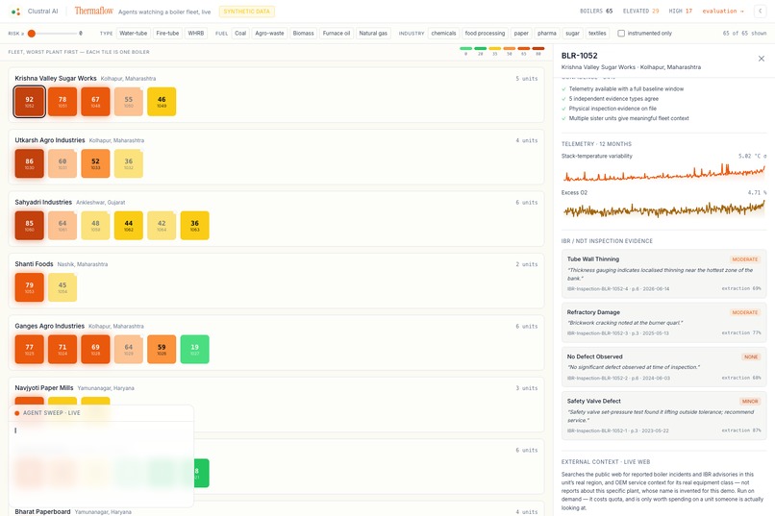Click the Stack-temperature variability sparkline chart
Image resolution: width=775 pixels, height=516 pixels.
click(663, 173)
